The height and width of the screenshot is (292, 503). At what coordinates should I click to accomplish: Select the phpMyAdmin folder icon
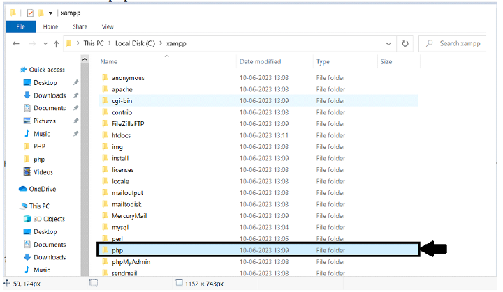105,262
